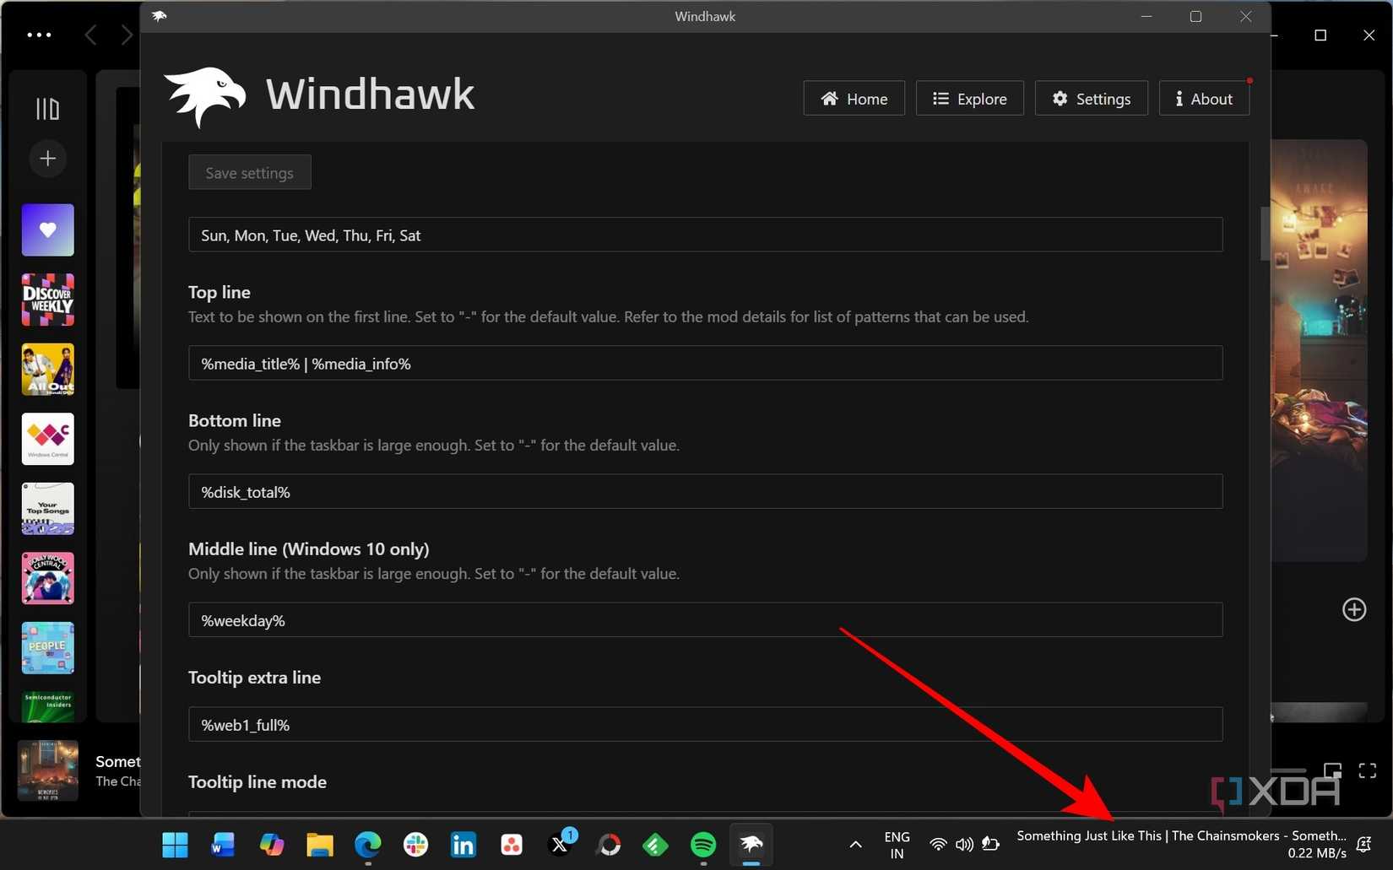The height and width of the screenshot is (870, 1393).
Task: Create a playlist with Spotify's plus icon
Action: tap(47, 158)
